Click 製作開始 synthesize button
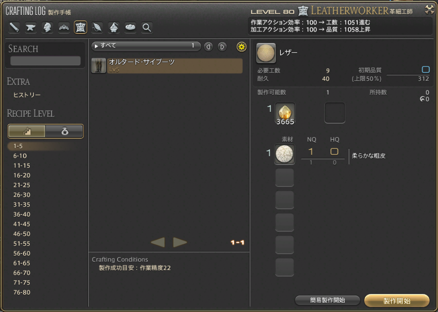 [397, 300]
